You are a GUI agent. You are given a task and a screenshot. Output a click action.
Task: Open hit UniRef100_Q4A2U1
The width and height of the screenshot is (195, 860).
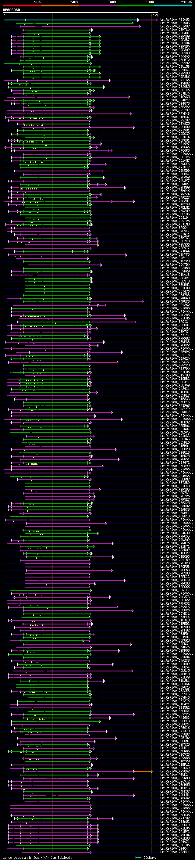(x=175, y=201)
